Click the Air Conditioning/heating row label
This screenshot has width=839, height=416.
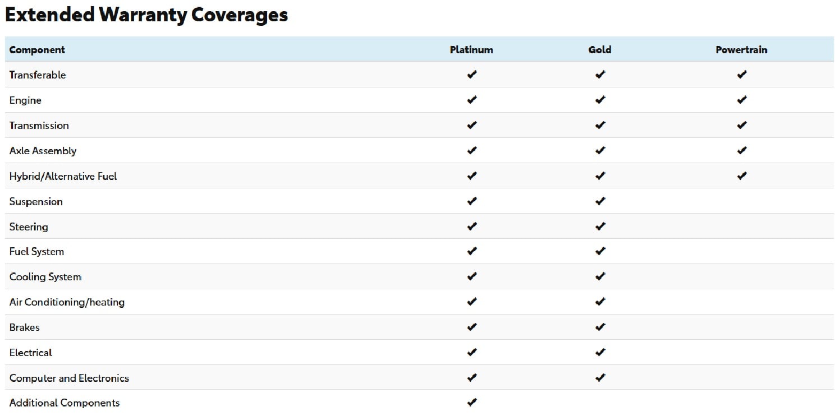click(x=67, y=302)
